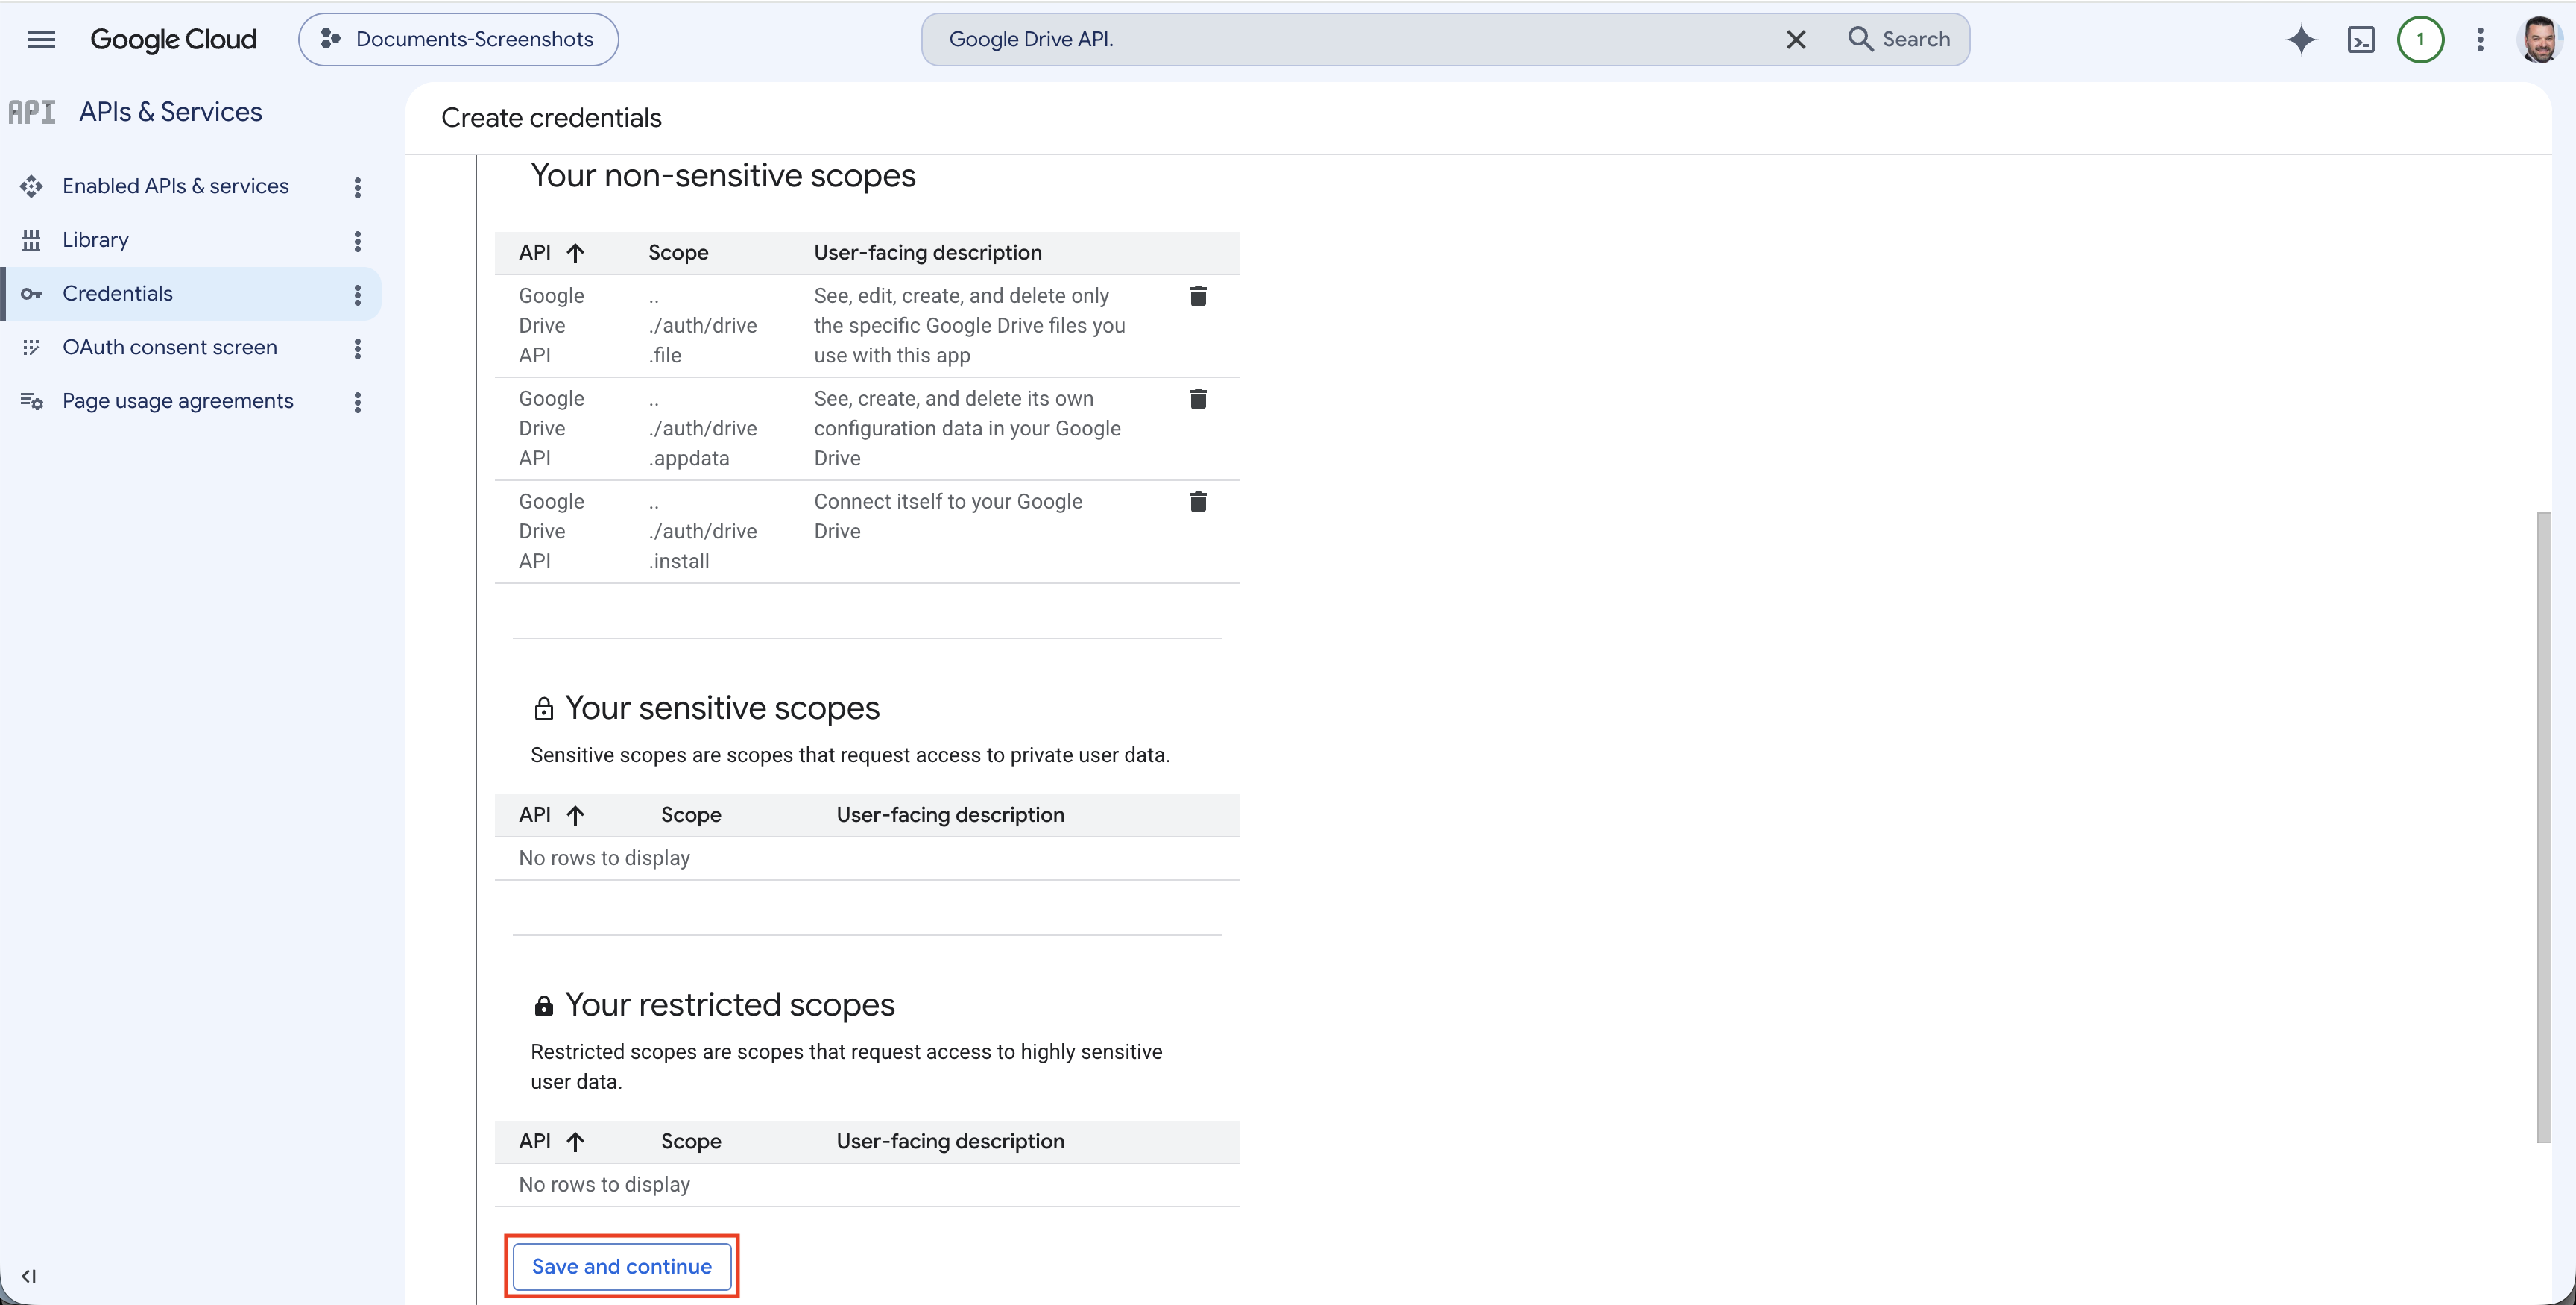This screenshot has width=2576, height=1305.
Task: Click the Google Cloud logo
Action: point(173,39)
